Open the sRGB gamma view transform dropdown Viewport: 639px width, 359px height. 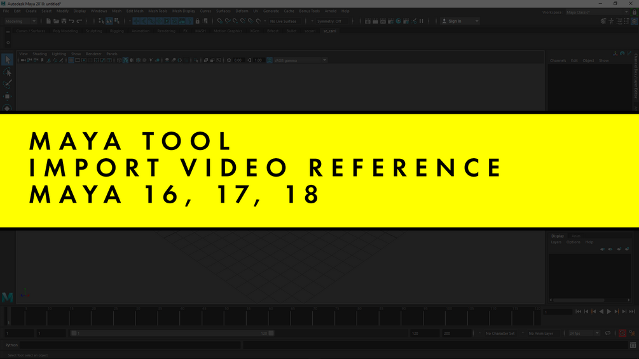[x=300, y=60]
